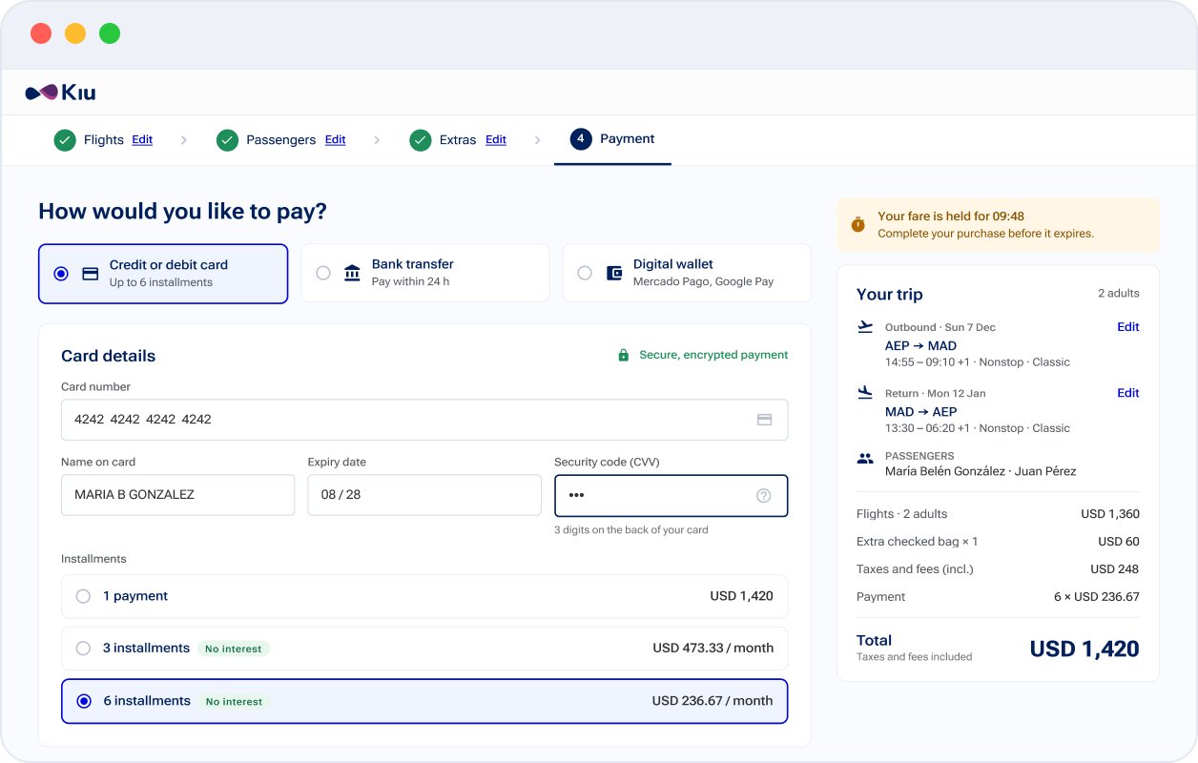
Task: Click the 3 digits on the back hint
Action: coord(631,530)
